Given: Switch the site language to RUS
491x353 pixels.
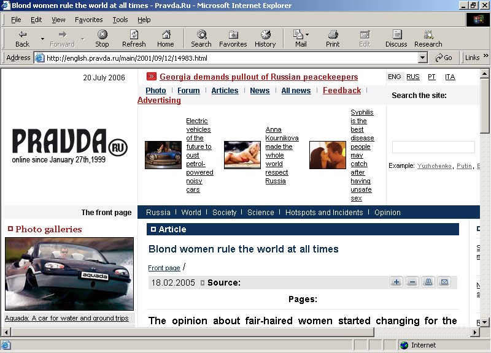Looking at the screenshot, I should tap(412, 77).
